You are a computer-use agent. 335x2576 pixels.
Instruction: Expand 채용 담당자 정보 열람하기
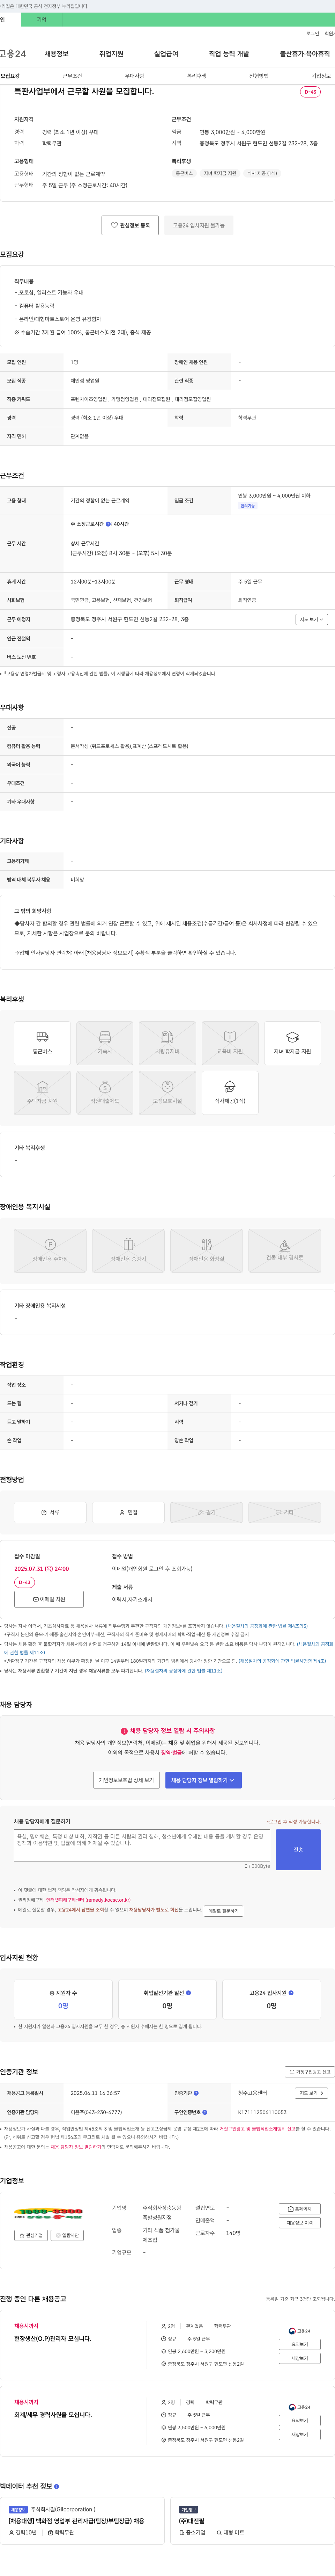click(203, 1780)
